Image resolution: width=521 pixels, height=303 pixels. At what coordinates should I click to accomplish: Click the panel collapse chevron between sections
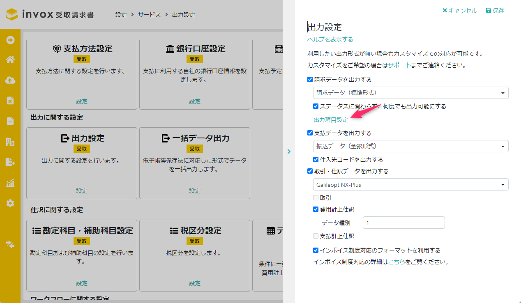click(289, 151)
